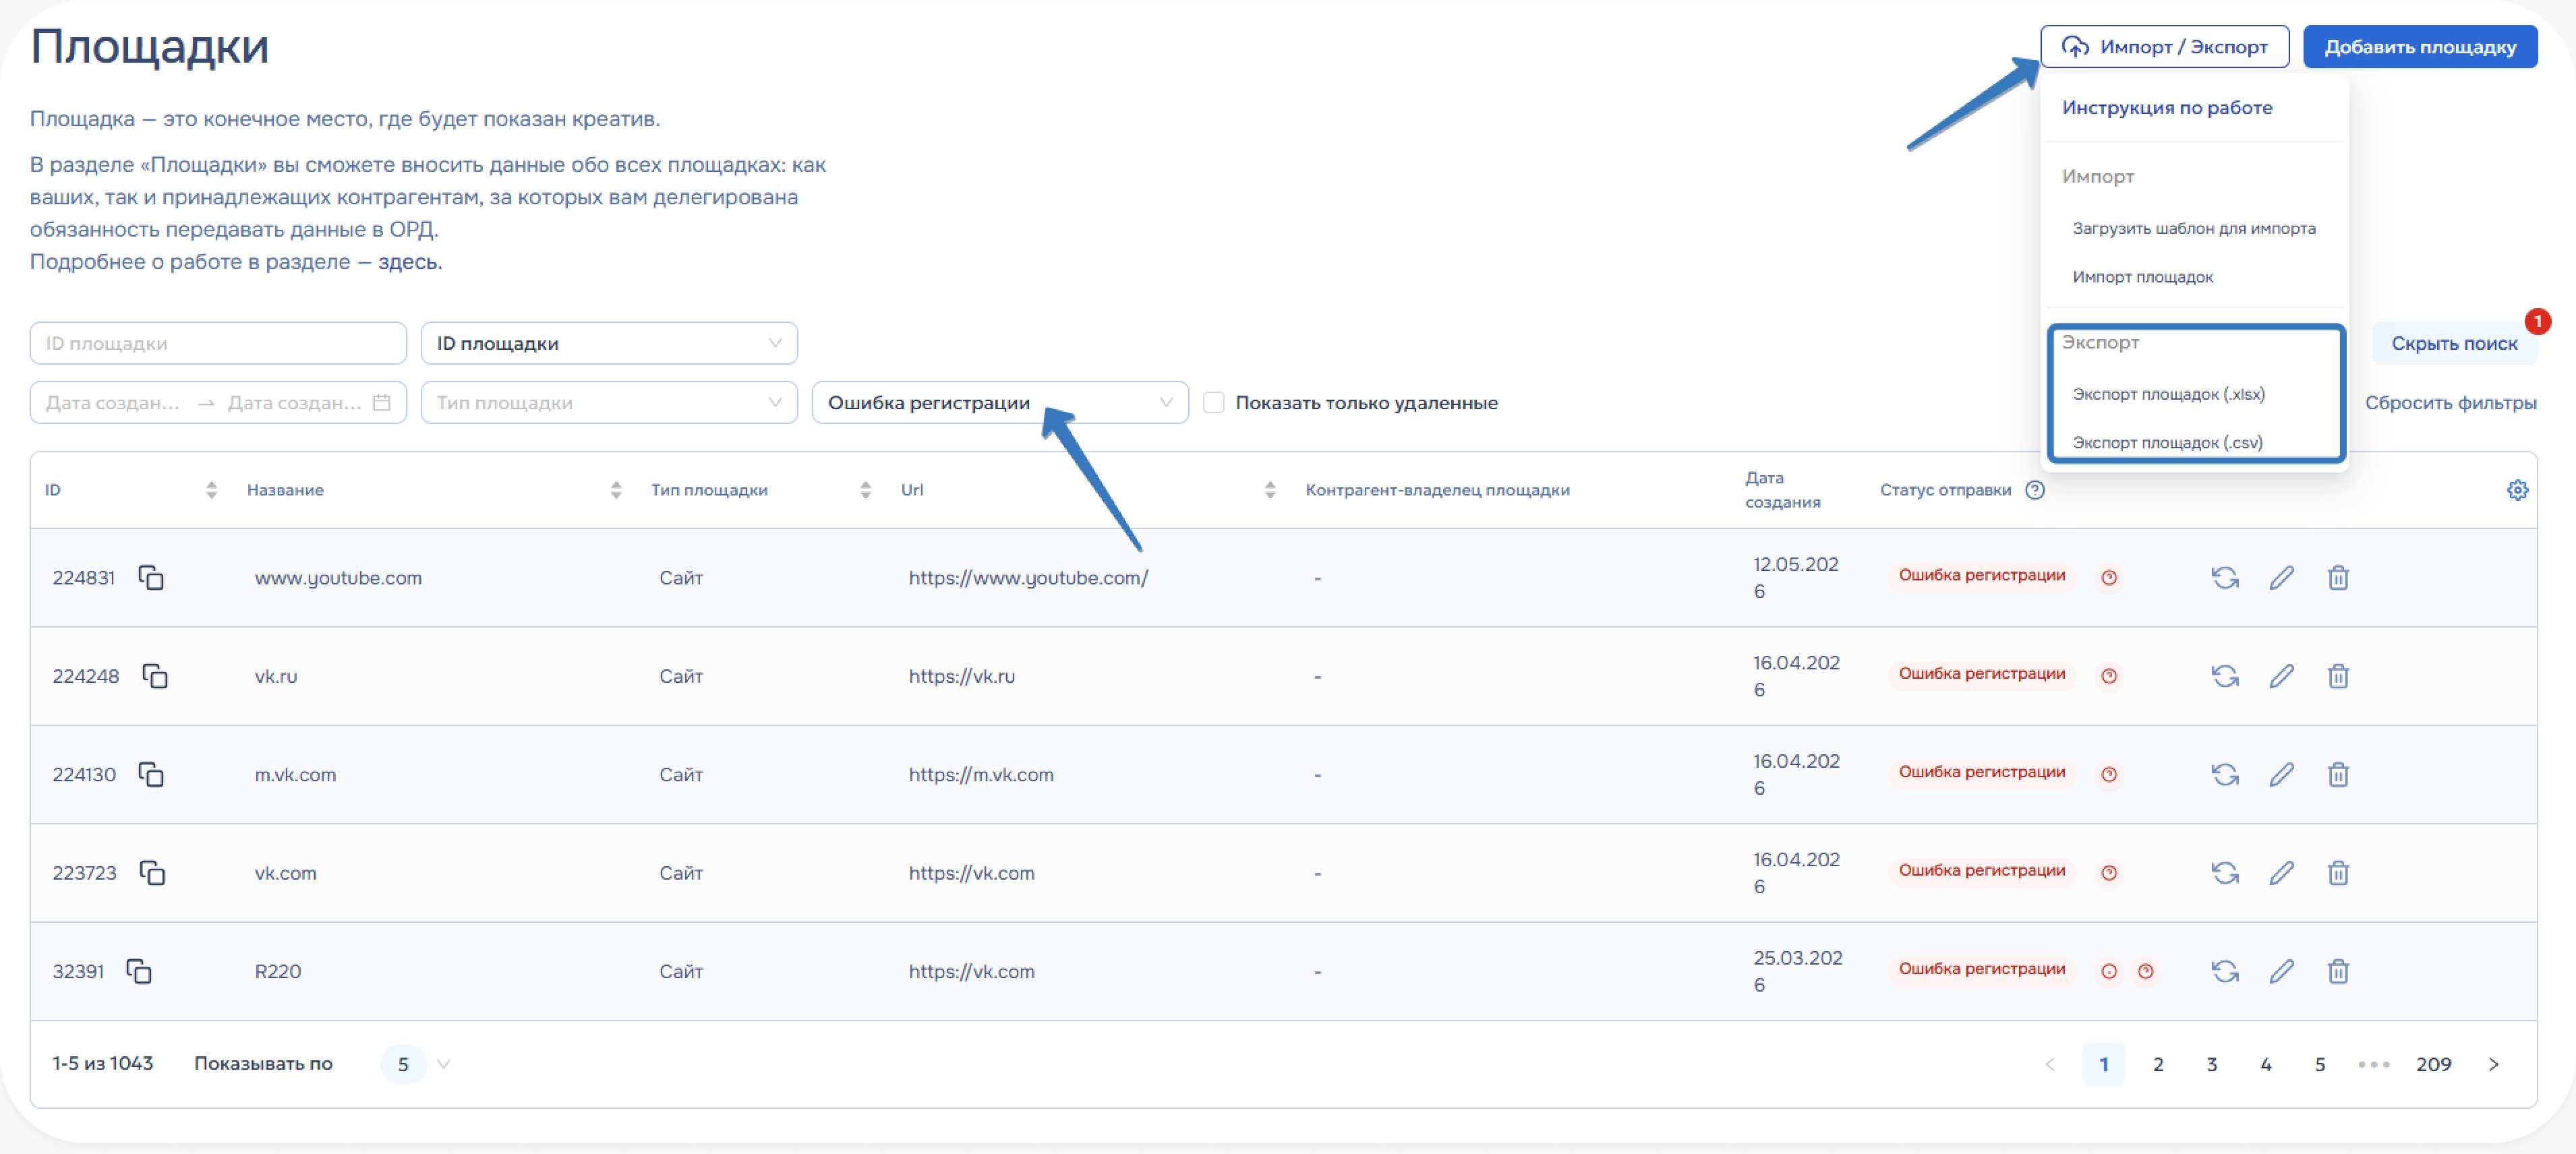
Task: Resend the vk.ru row via refresh icon
Action: (x=2224, y=676)
